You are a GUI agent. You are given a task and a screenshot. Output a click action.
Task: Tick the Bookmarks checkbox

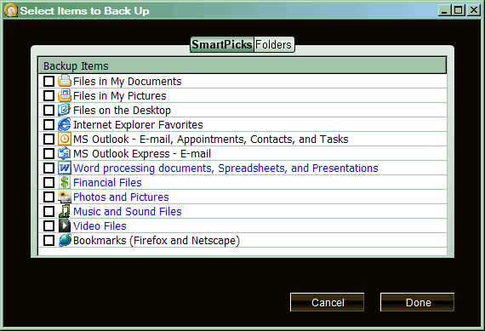(x=48, y=240)
